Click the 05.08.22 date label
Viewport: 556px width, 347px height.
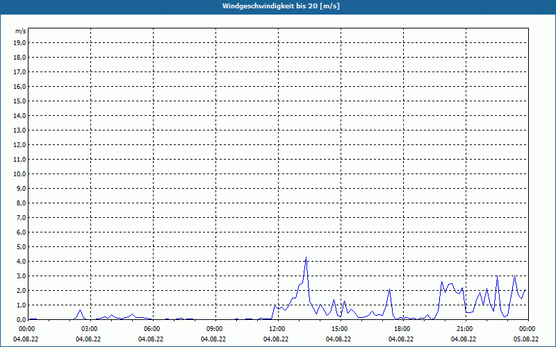pyautogui.click(x=526, y=339)
